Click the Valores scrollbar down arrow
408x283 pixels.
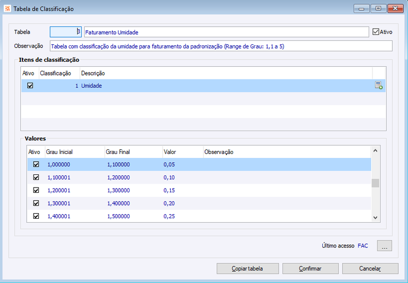tap(375, 218)
